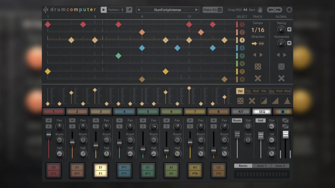
Task: Randomize velocity lane values with dice
Action: pos(240,101)
